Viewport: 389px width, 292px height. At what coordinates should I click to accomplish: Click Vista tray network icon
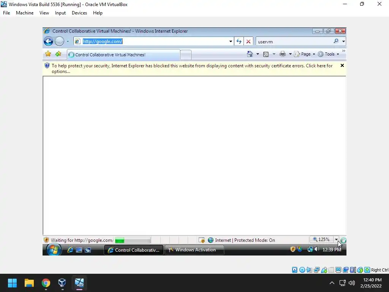pyautogui.click(x=310, y=249)
